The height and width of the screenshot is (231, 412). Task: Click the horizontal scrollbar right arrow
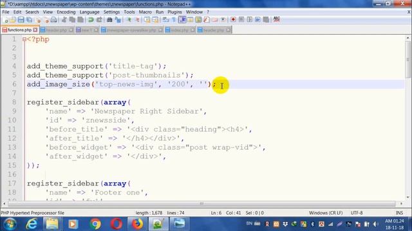[x=401, y=203]
